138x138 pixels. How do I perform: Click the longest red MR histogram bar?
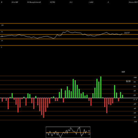point(44,108)
